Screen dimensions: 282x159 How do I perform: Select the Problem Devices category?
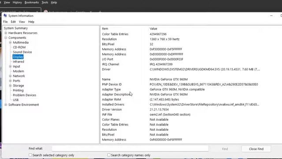(25, 95)
